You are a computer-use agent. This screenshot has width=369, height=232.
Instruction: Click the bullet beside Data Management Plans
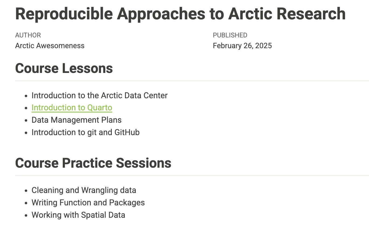pos(26,121)
